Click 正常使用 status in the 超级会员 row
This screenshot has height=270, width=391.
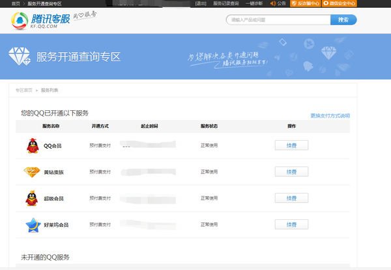pos(209,198)
